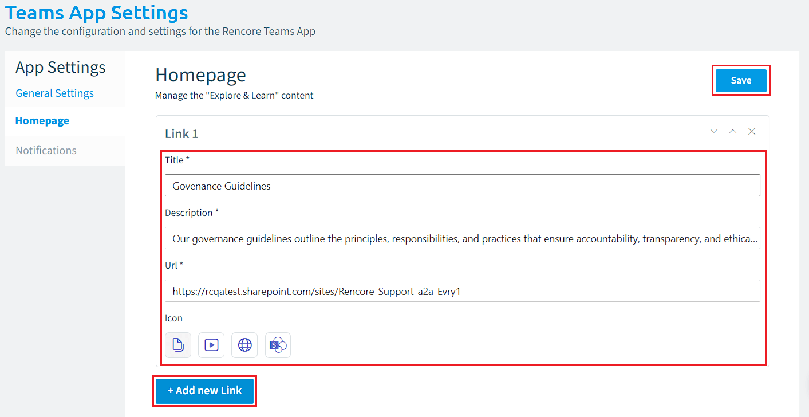The height and width of the screenshot is (417, 809).
Task: Click the Teams App Settings title
Action: [x=96, y=12]
